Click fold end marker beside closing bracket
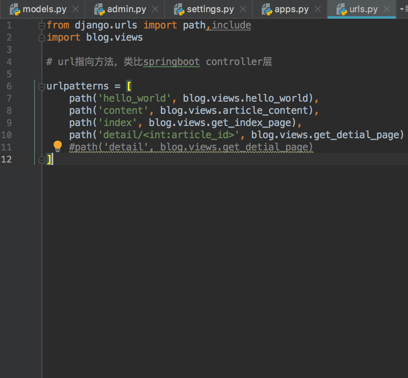The height and width of the screenshot is (378, 408). 41,160
